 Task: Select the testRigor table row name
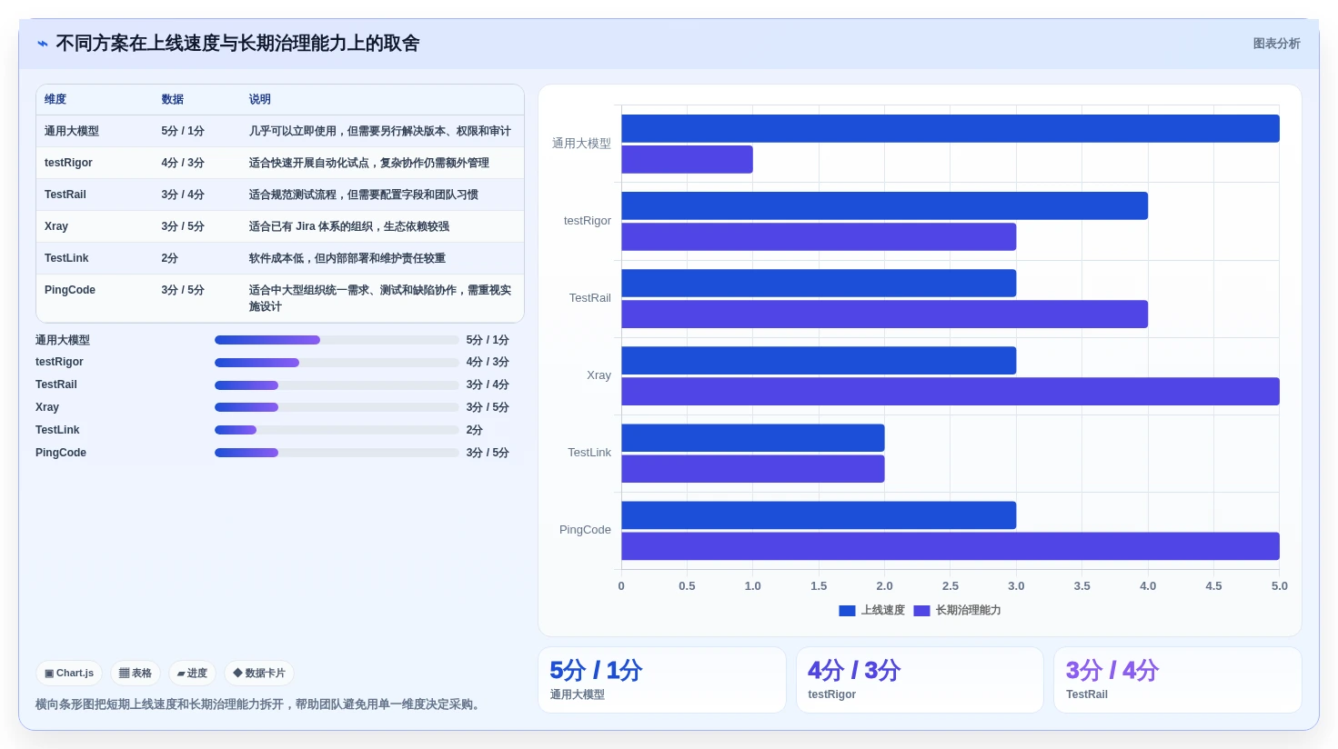click(x=68, y=163)
